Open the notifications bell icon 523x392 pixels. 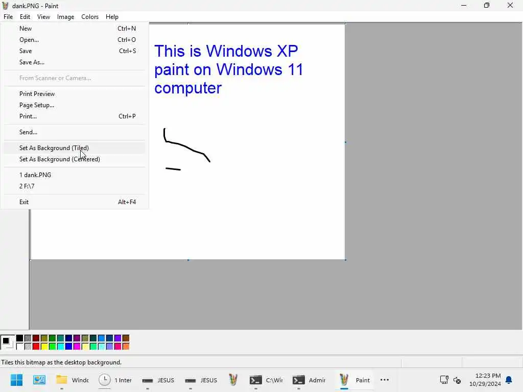[509, 380]
